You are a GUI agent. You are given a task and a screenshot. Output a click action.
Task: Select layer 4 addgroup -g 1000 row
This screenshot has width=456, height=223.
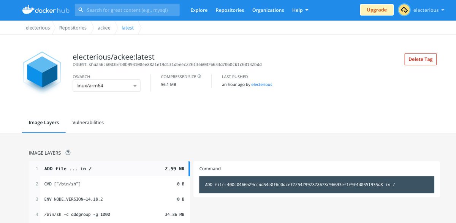tap(109, 214)
